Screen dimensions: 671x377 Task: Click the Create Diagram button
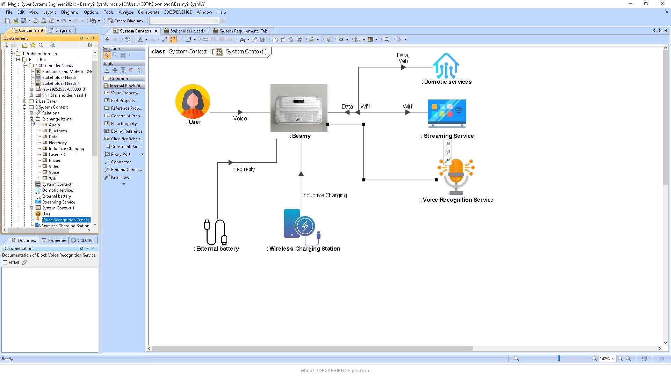pos(125,21)
